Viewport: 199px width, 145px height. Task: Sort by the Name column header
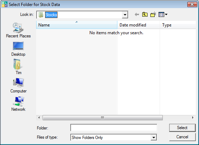point(77,25)
